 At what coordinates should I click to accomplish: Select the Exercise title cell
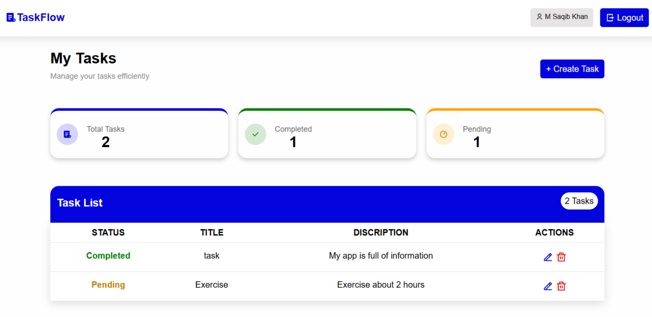(212, 285)
